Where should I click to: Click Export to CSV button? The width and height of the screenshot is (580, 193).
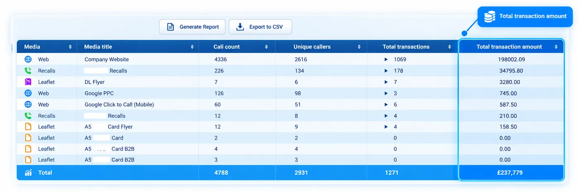[x=260, y=27]
